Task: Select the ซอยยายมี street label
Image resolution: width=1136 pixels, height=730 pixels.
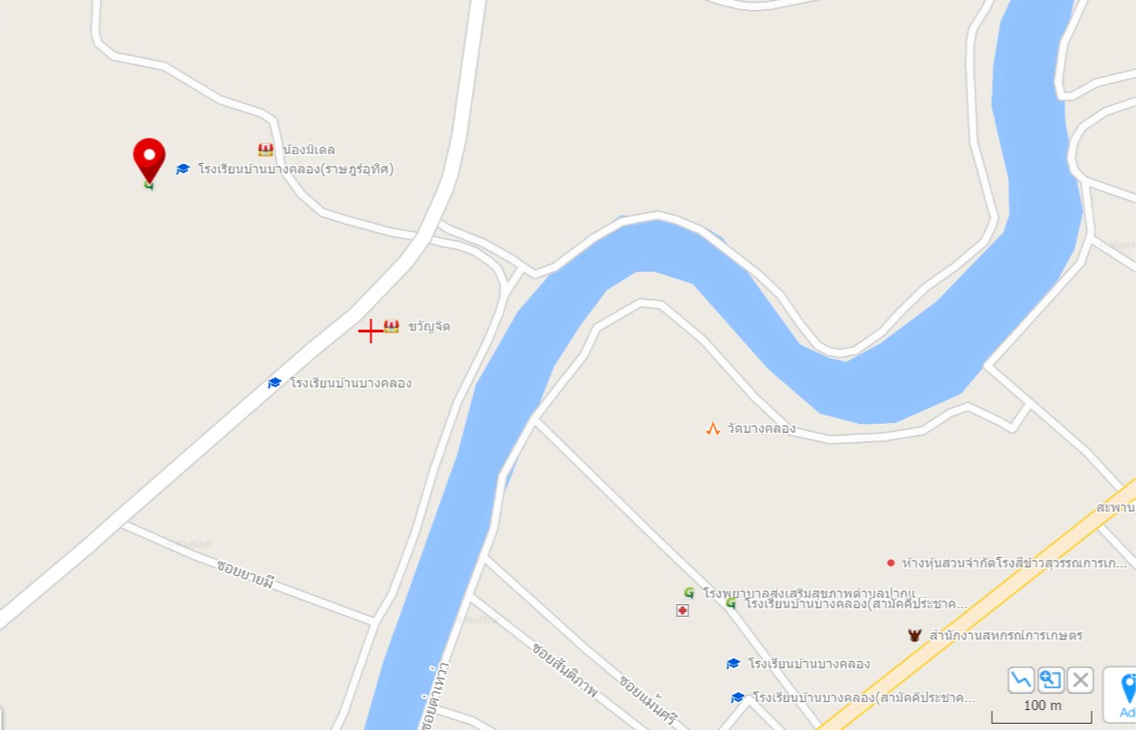Action: 245,576
